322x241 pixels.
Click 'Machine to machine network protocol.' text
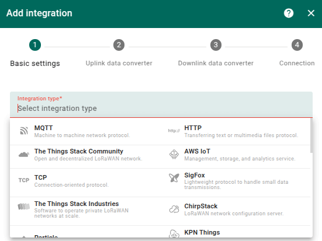click(x=82, y=135)
